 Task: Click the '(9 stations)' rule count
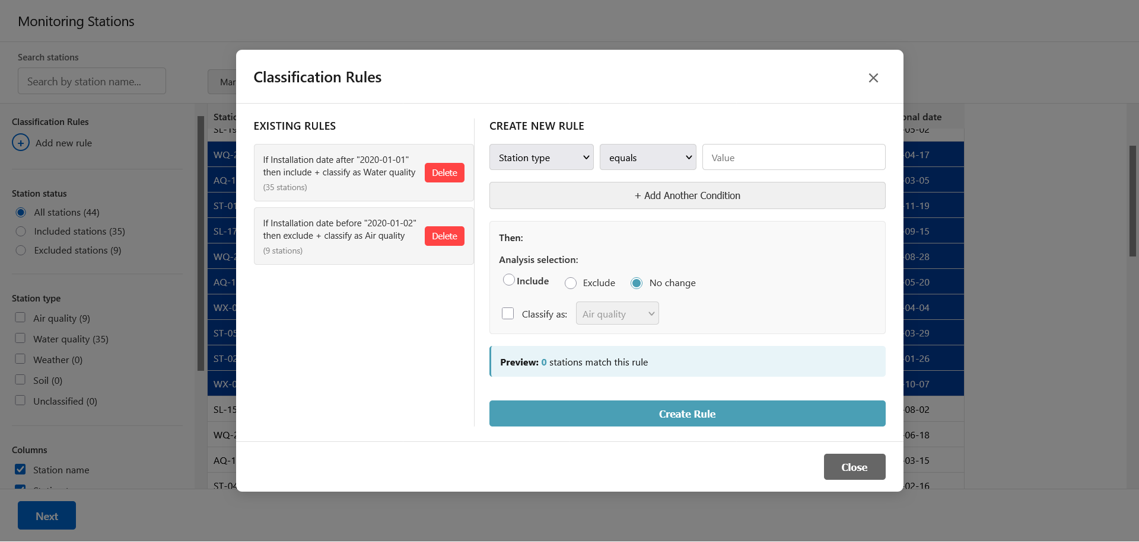(x=283, y=251)
